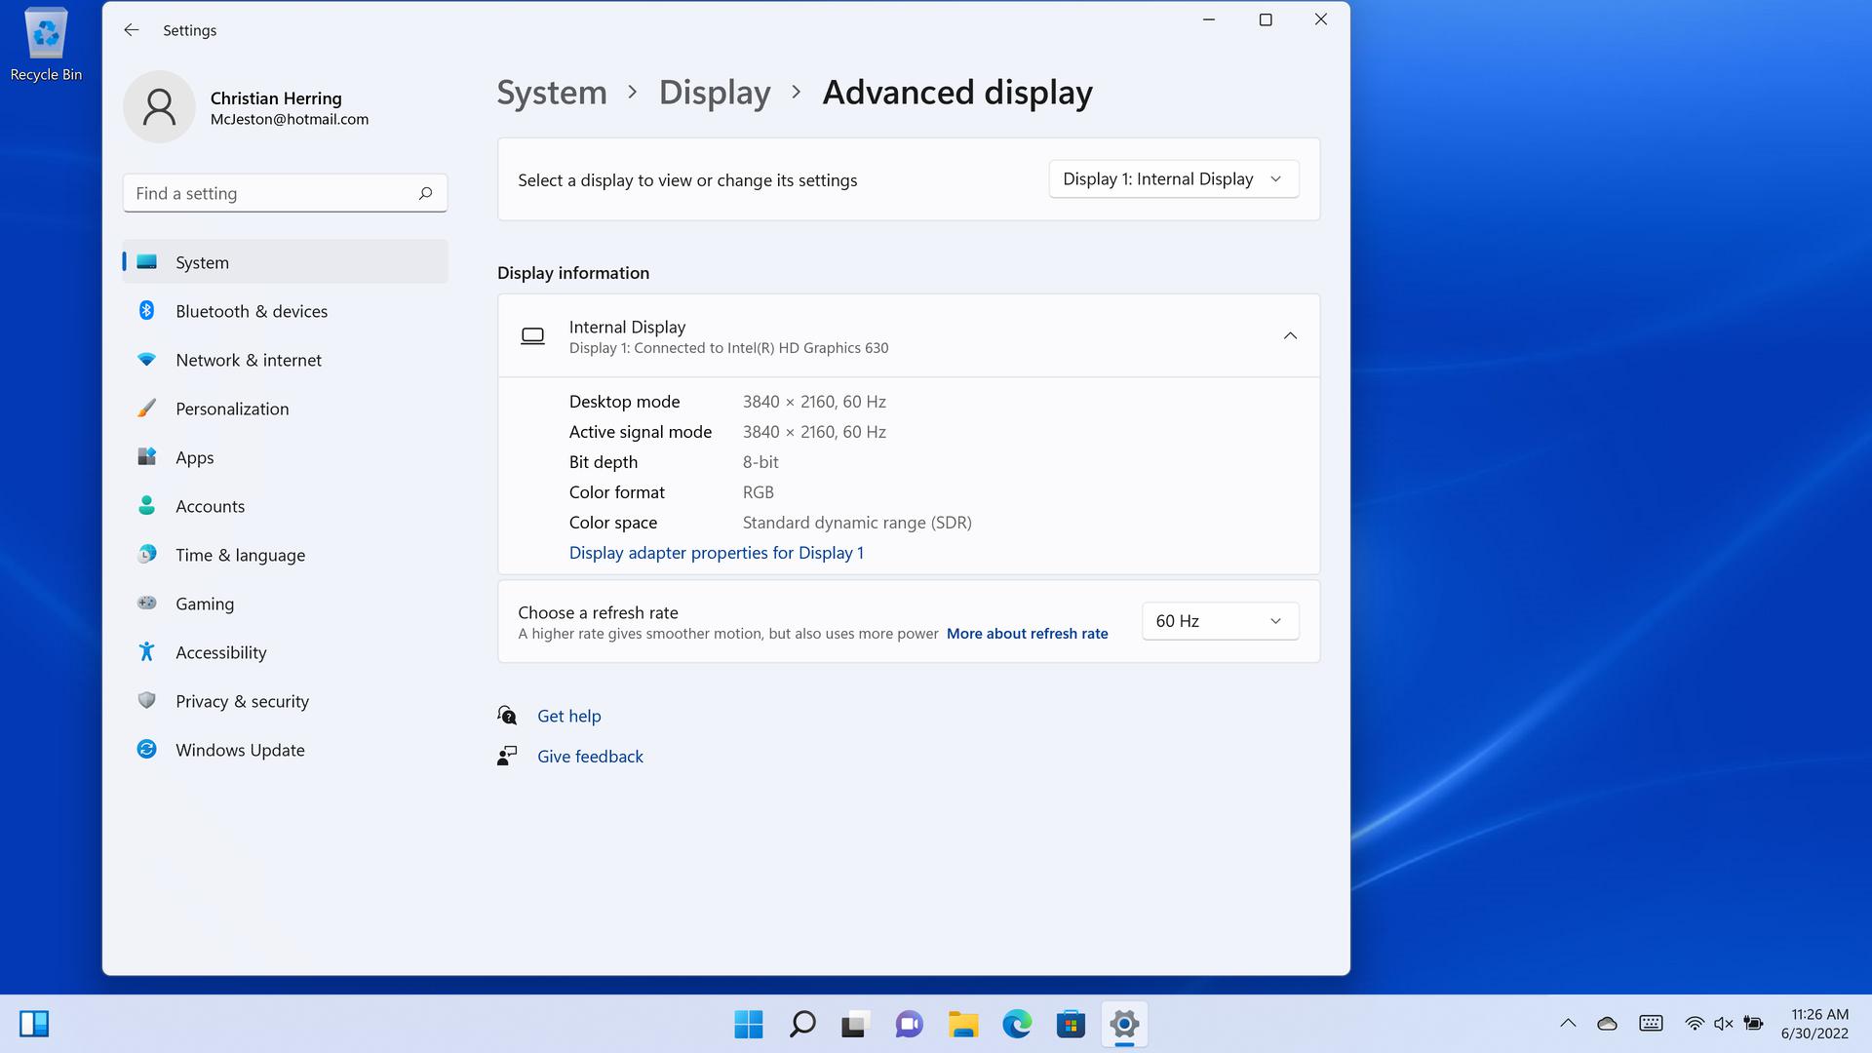Click the muted volume tray icon
This screenshot has width=1872, height=1053.
click(1724, 1023)
